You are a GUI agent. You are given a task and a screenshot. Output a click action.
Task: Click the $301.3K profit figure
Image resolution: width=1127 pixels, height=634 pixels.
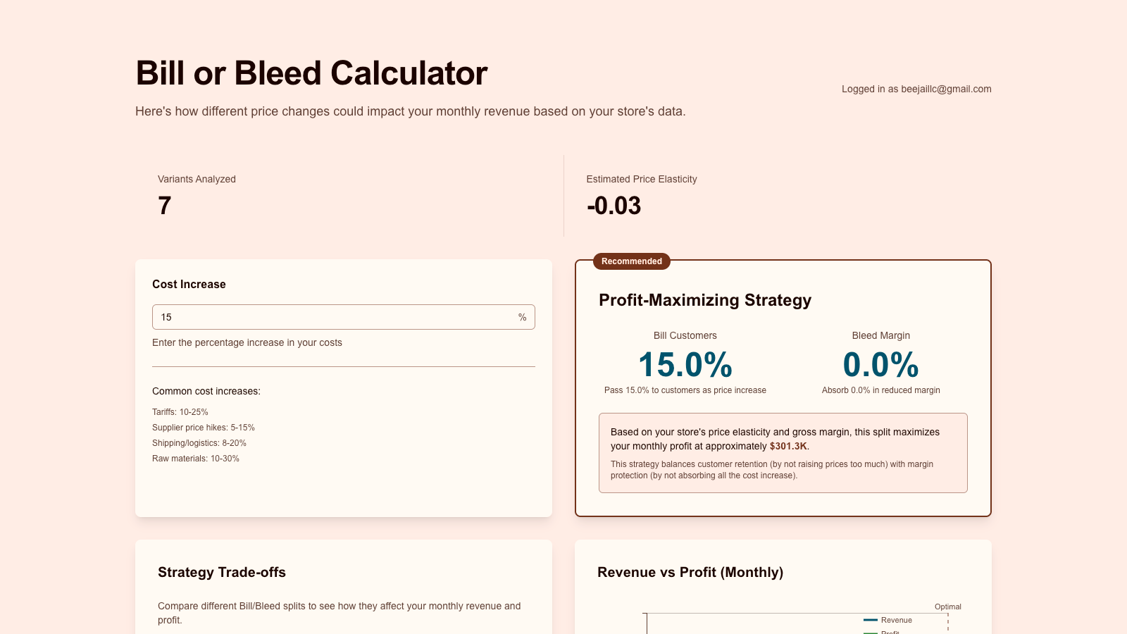(787, 446)
